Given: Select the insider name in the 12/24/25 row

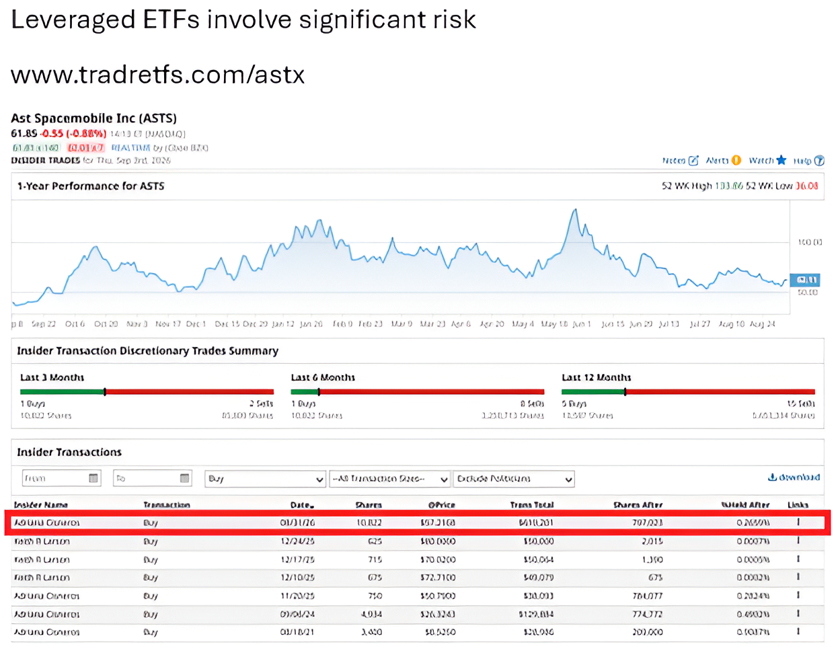Looking at the screenshot, I should (42, 541).
